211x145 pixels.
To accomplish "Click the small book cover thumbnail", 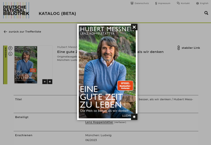I will [26, 65].
